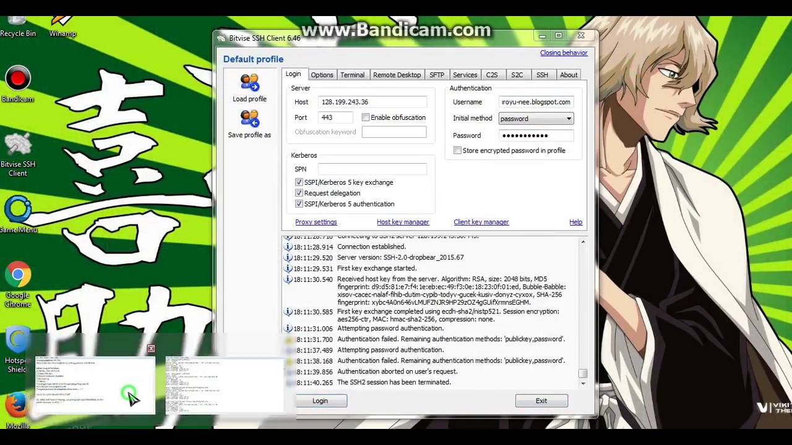The width and height of the screenshot is (792, 445).
Task: Switch to the Login tab
Action: click(x=293, y=74)
